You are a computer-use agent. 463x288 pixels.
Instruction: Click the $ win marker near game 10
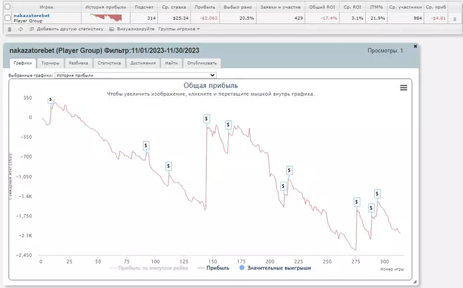point(51,100)
